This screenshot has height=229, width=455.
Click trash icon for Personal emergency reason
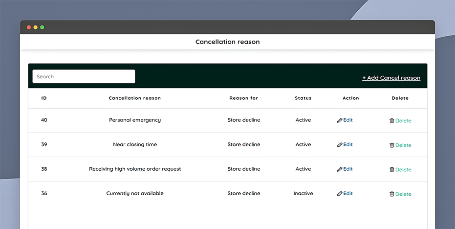392,120
